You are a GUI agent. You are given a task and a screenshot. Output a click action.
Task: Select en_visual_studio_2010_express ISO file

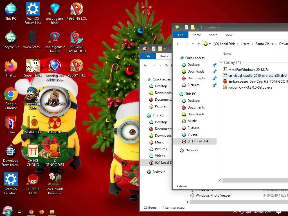[x=255, y=75]
